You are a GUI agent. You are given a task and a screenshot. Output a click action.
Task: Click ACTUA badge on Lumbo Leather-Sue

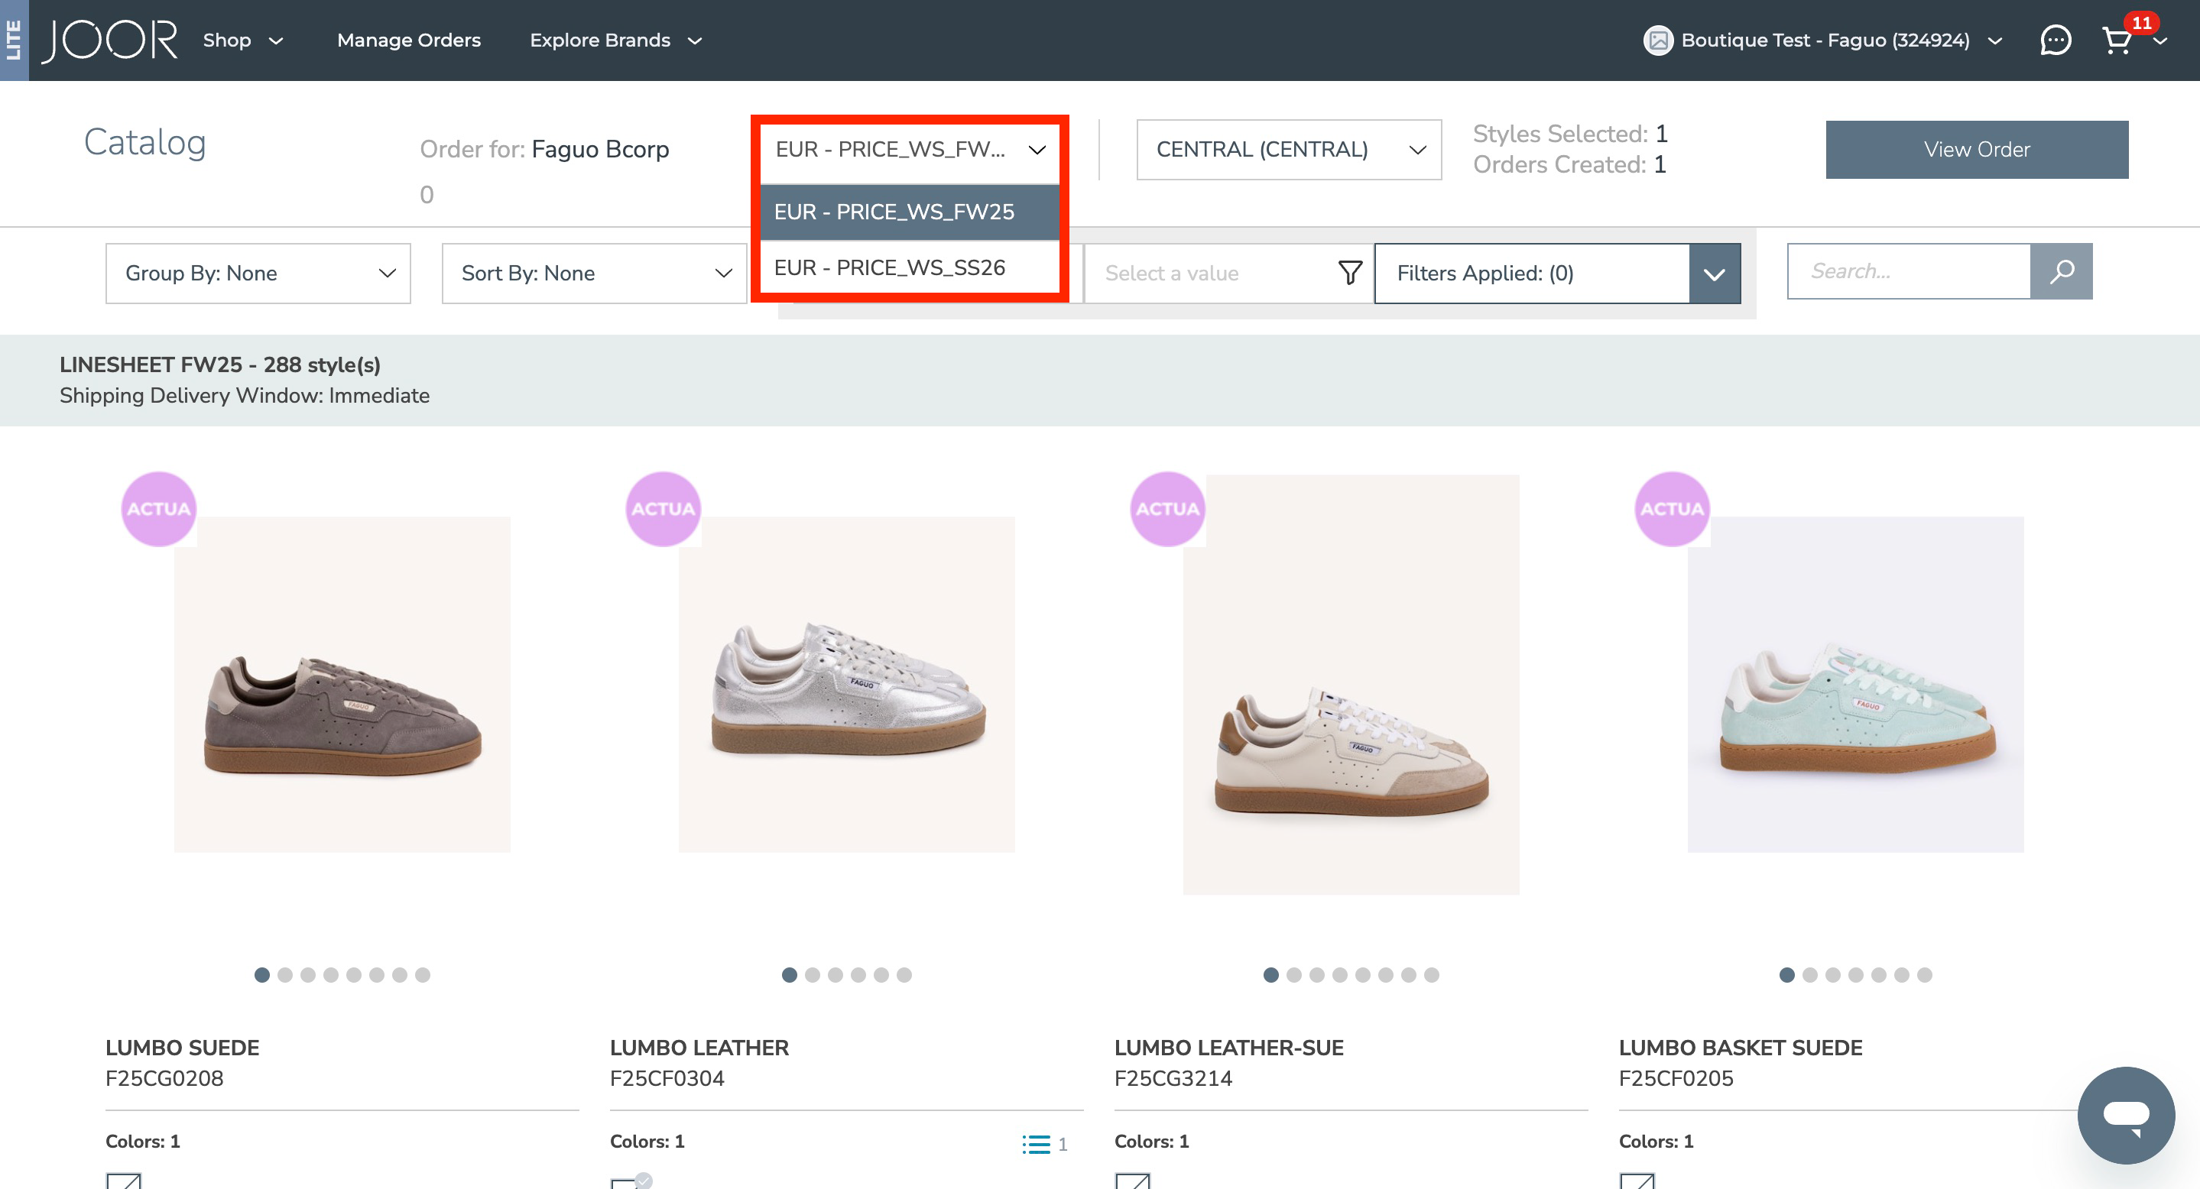[1167, 509]
